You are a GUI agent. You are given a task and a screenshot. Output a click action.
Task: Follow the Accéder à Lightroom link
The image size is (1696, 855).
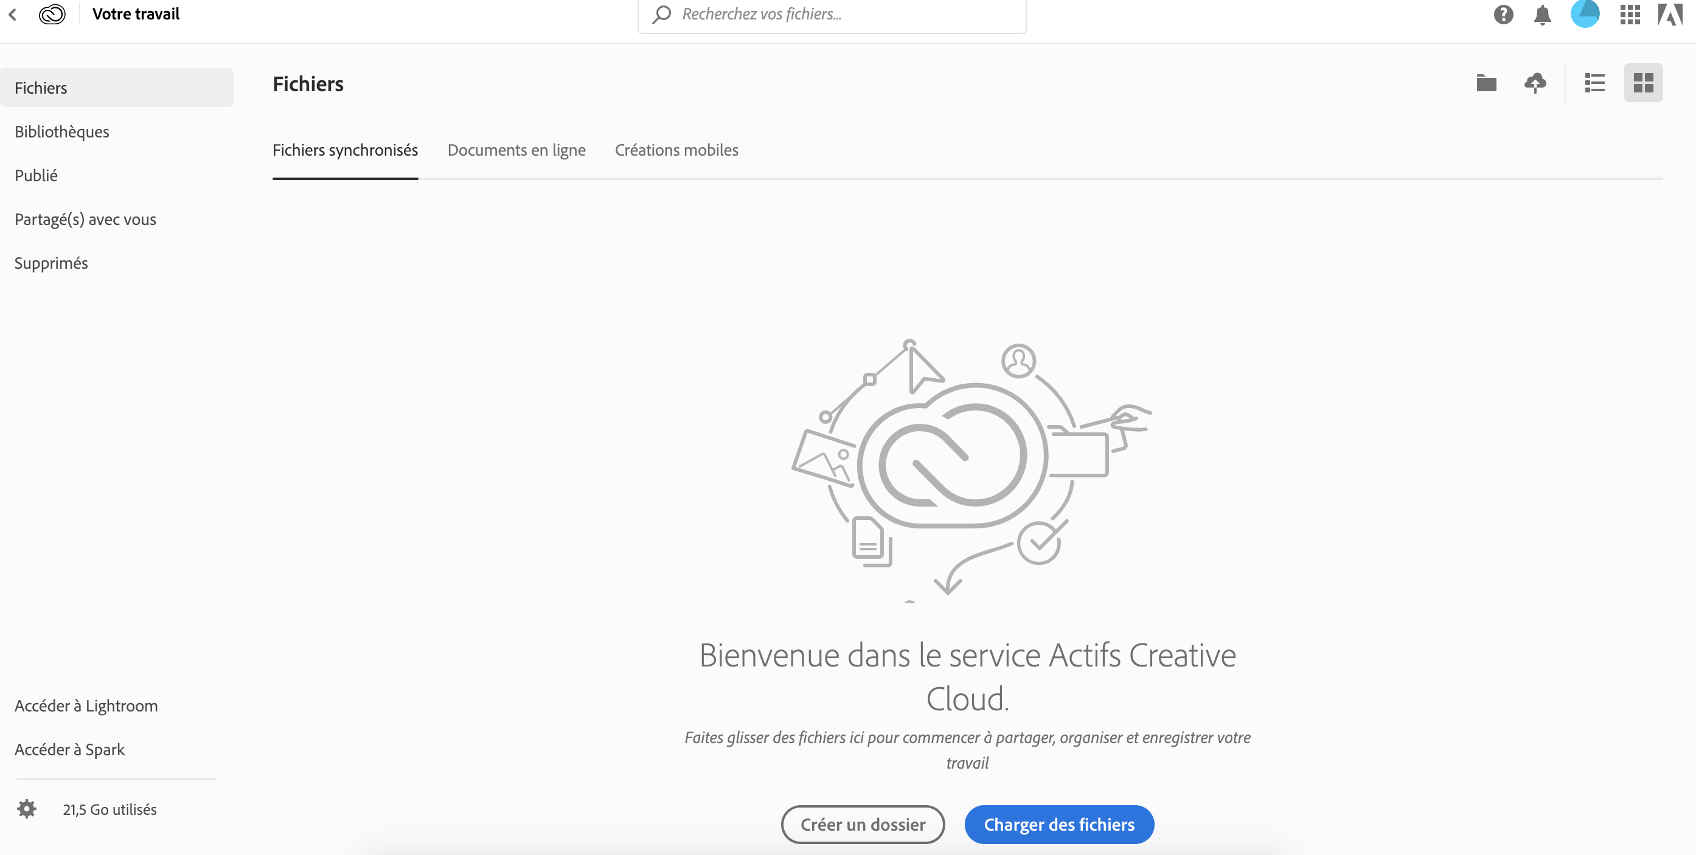click(86, 706)
